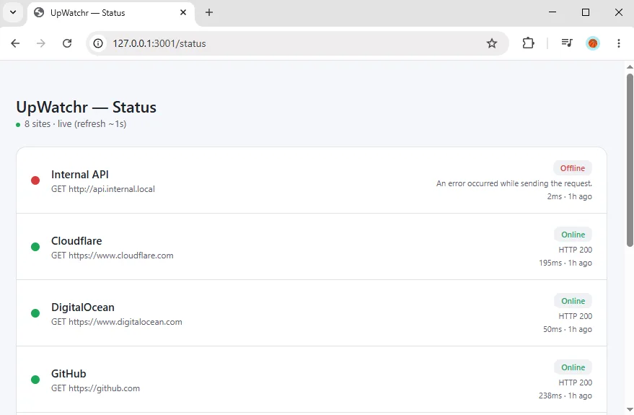Open Chrome's three-dot menu
634x415 pixels.
tap(619, 43)
